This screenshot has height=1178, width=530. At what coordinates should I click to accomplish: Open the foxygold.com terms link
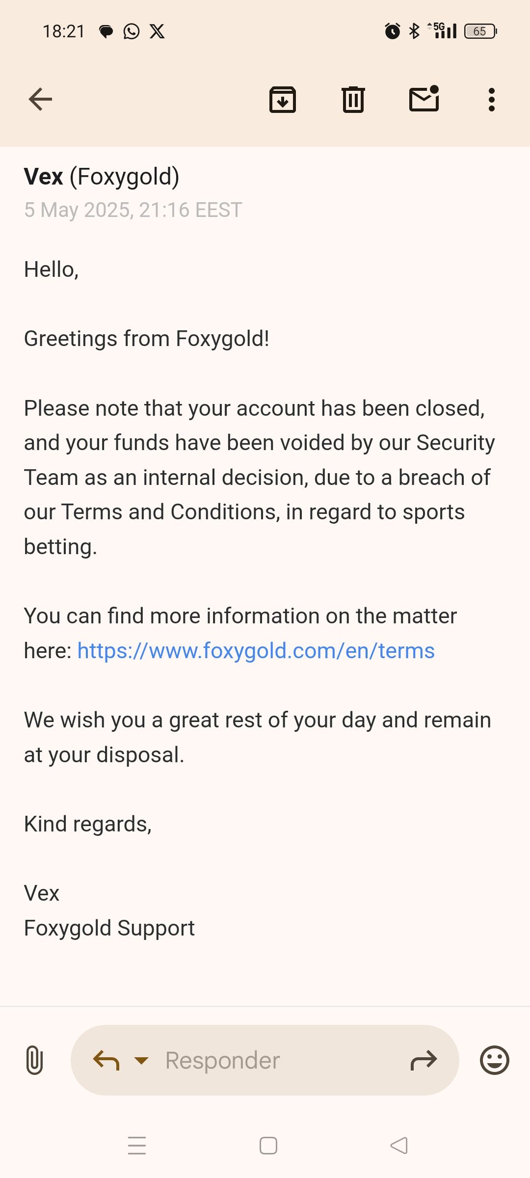click(256, 651)
